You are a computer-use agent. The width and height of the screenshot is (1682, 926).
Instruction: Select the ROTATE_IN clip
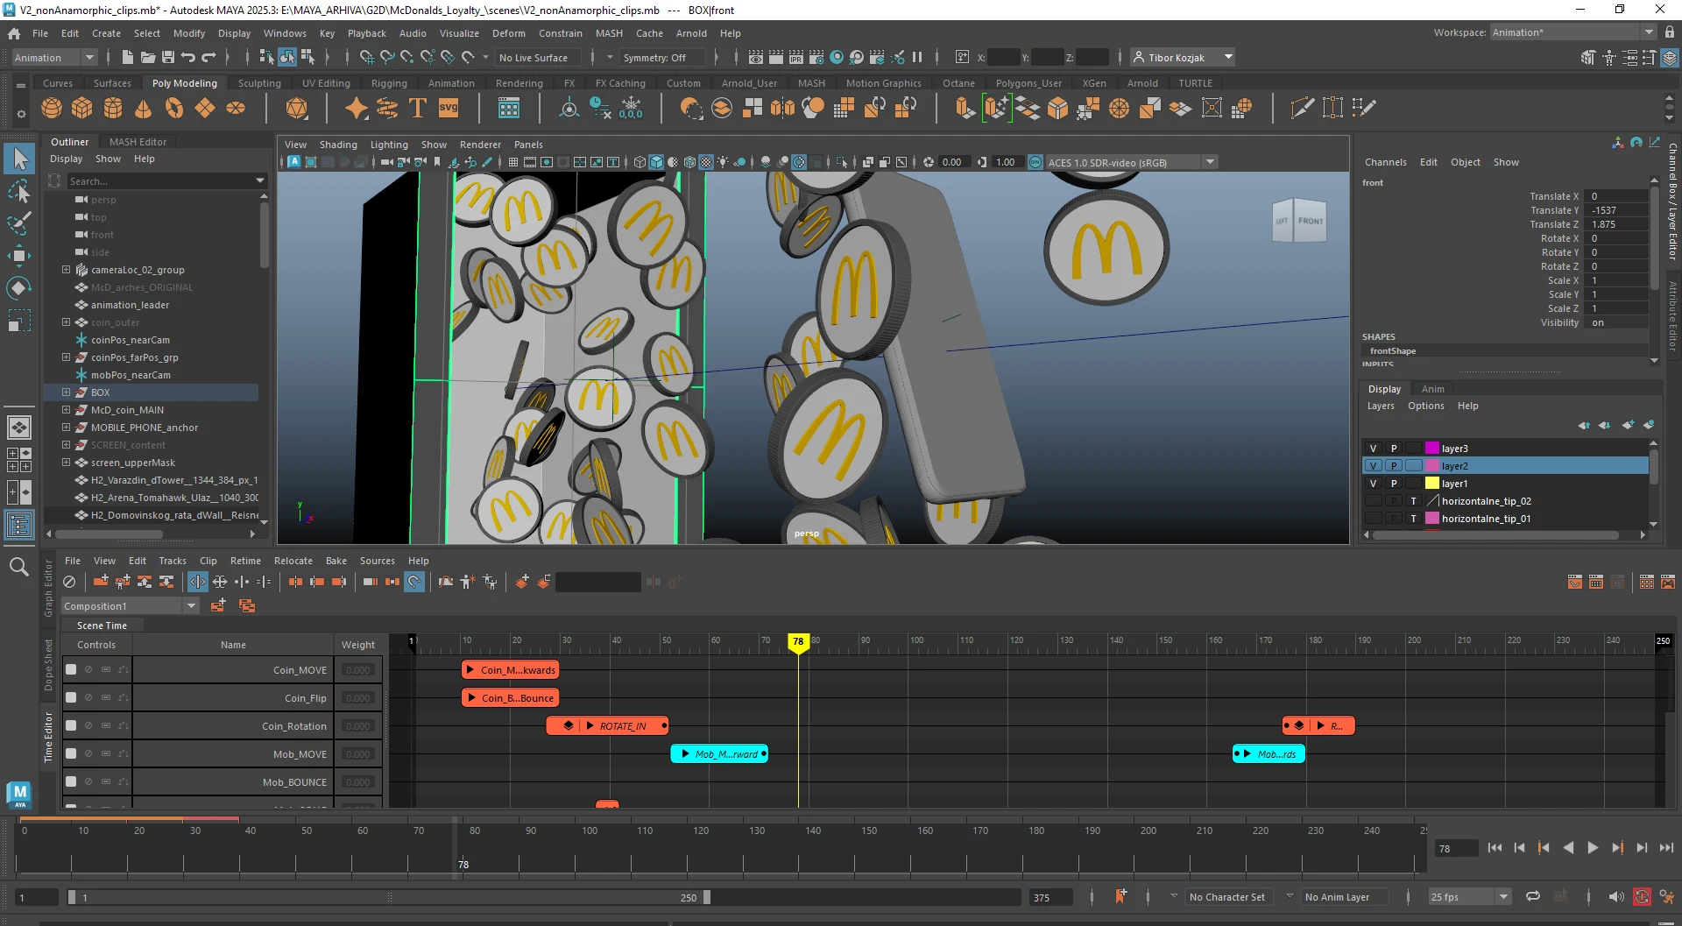point(607,725)
